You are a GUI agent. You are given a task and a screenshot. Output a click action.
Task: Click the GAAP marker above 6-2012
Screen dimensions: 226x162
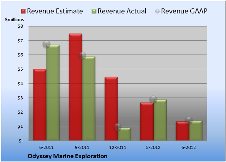[189, 120]
